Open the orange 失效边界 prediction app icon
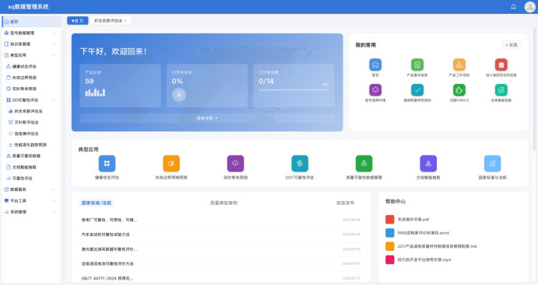The width and height of the screenshot is (538, 285). point(171,164)
